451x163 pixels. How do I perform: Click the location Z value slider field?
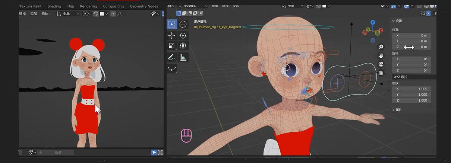pyautogui.click(x=411, y=47)
